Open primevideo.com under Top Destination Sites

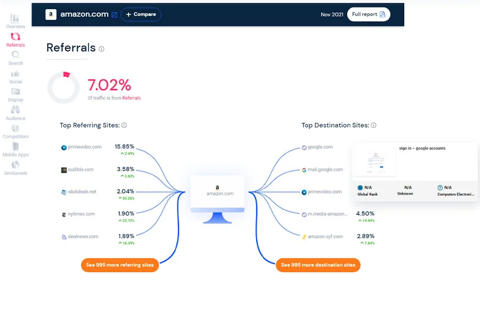[324, 191]
